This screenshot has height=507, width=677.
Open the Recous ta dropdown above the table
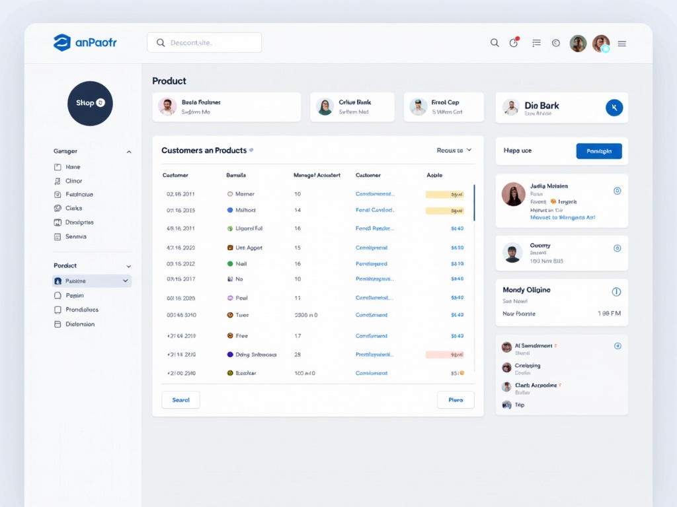click(x=454, y=150)
